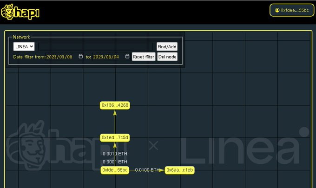Screen dimensions: 316x188
Task: Select the 0x136...4268 graph node
Action: point(115,105)
